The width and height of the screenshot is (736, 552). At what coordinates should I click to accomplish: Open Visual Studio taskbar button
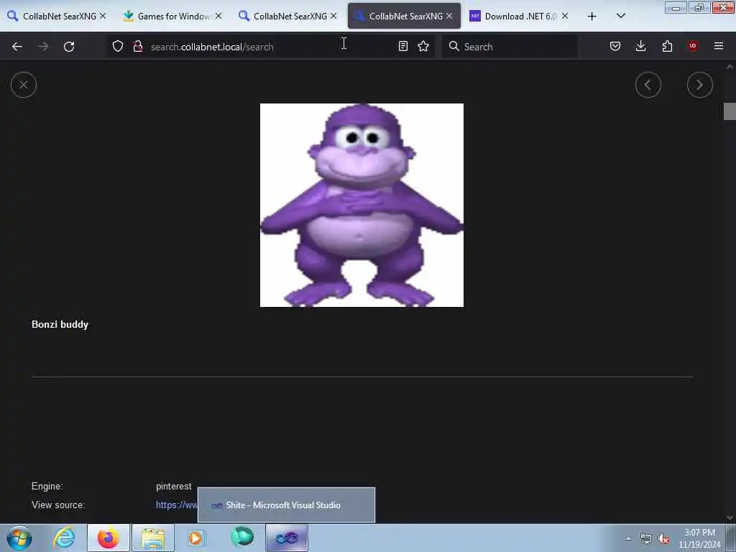click(x=287, y=538)
